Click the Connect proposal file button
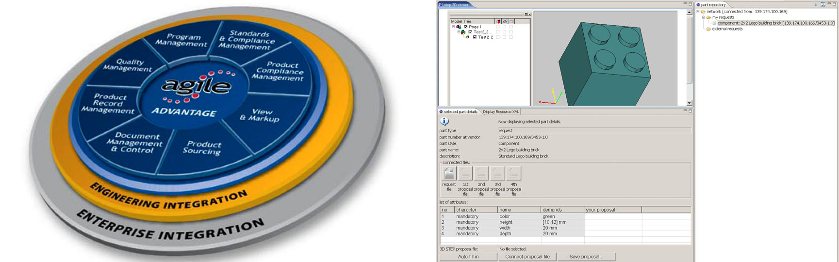 [x=527, y=257]
